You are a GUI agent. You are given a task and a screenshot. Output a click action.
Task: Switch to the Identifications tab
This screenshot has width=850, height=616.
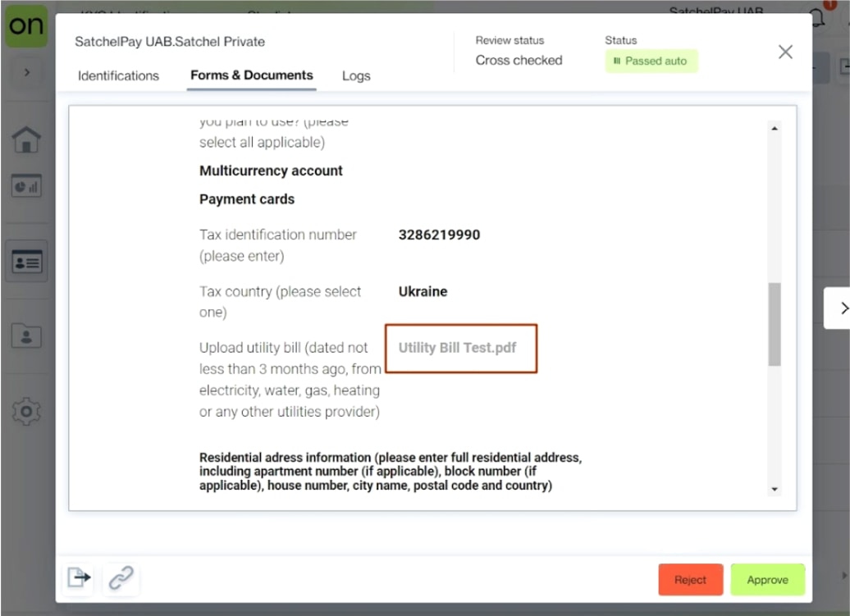[118, 75]
